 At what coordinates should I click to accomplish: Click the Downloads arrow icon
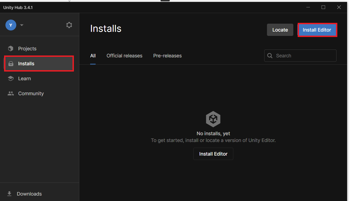10,194
